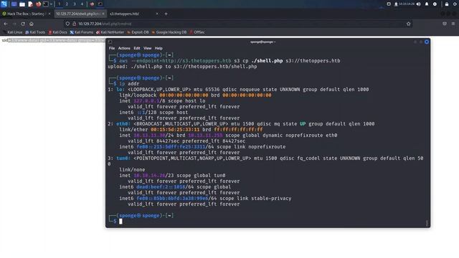Screen dimensions: 459x258
Task: Click the terminal prompt cursor line
Action: tap(120, 221)
